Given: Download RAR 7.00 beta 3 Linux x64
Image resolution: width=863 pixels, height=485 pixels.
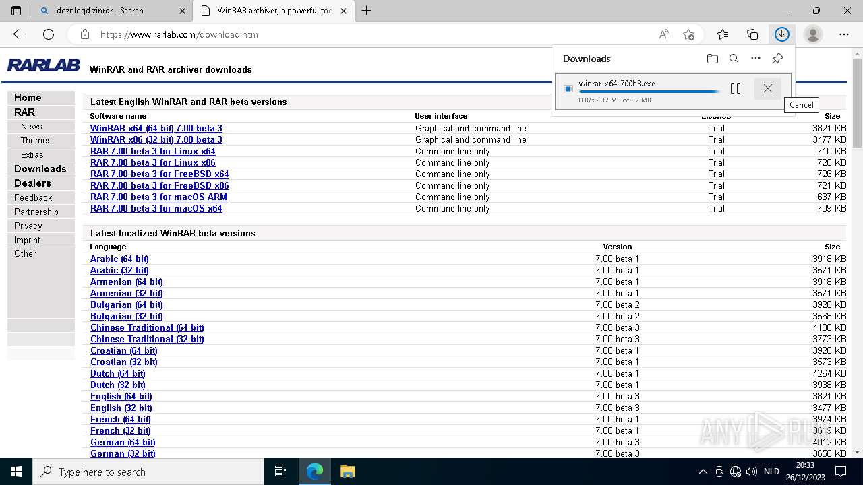Looking at the screenshot, I should click(153, 151).
